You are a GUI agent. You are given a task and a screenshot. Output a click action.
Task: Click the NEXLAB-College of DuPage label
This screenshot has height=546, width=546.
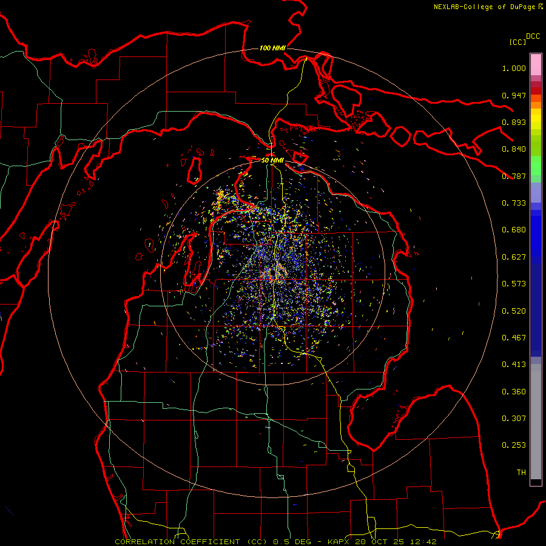click(x=485, y=7)
